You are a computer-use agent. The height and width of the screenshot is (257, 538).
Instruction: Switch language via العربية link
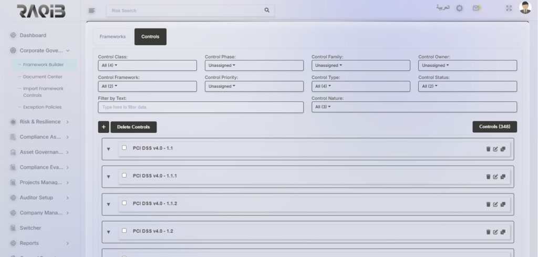[443, 8]
